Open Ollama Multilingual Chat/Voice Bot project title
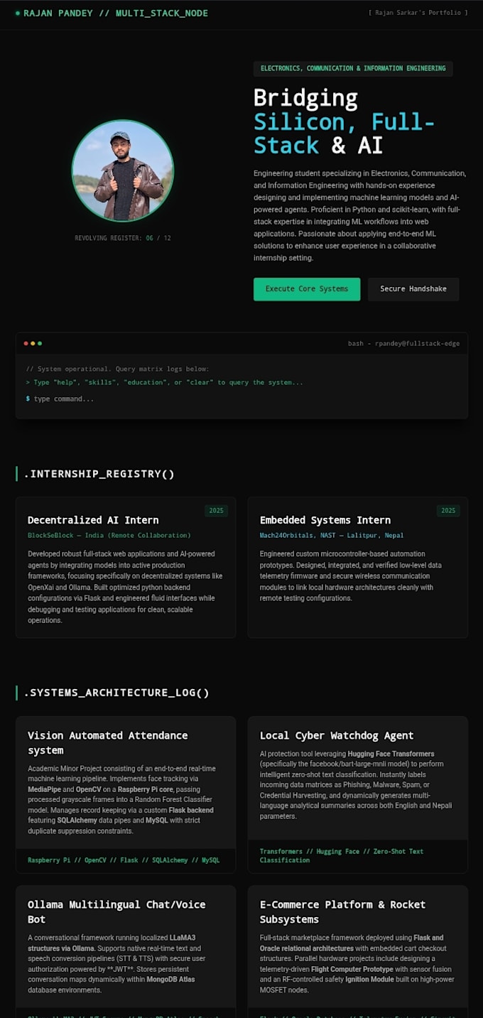Image resolution: width=483 pixels, height=1018 pixels. (x=116, y=911)
